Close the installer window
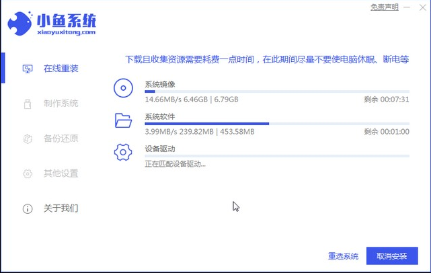The height and width of the screenshot is (273, 431). (423, 7)
